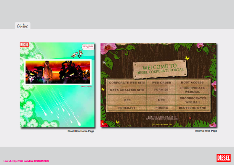Click the small red credits link under banner

tap(86, 87)
